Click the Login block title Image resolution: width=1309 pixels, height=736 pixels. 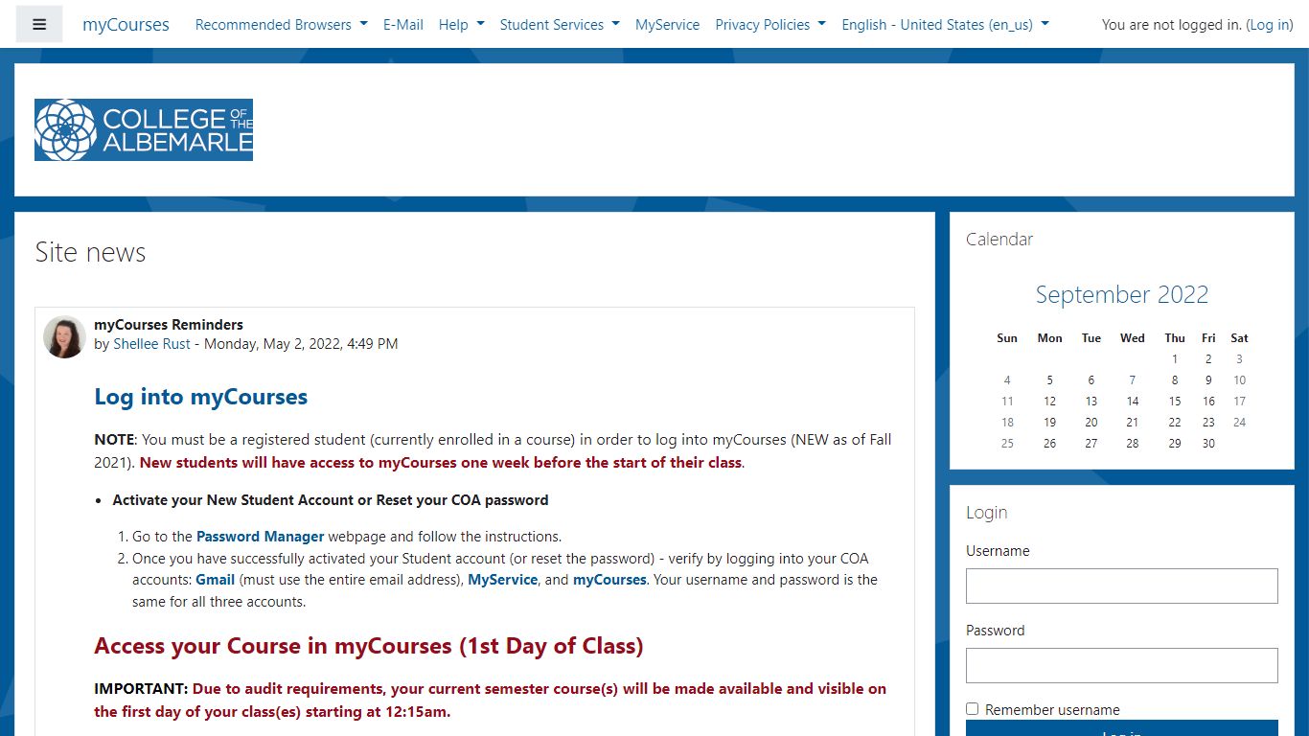click(986, 512)
